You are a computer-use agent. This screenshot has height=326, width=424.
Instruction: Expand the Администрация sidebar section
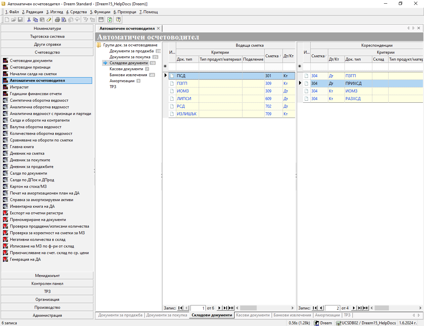(x=47, y=315)
